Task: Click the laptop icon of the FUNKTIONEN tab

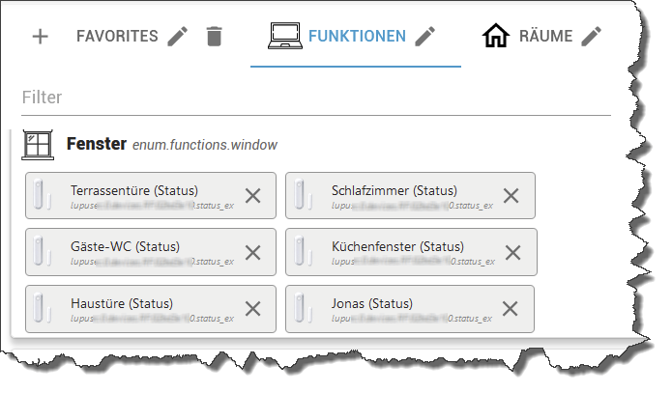Action: [285, 36]
